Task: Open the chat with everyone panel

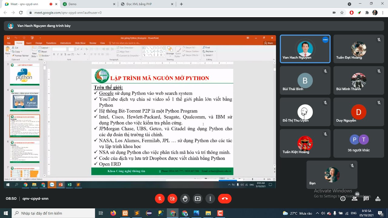Action: 366,199
